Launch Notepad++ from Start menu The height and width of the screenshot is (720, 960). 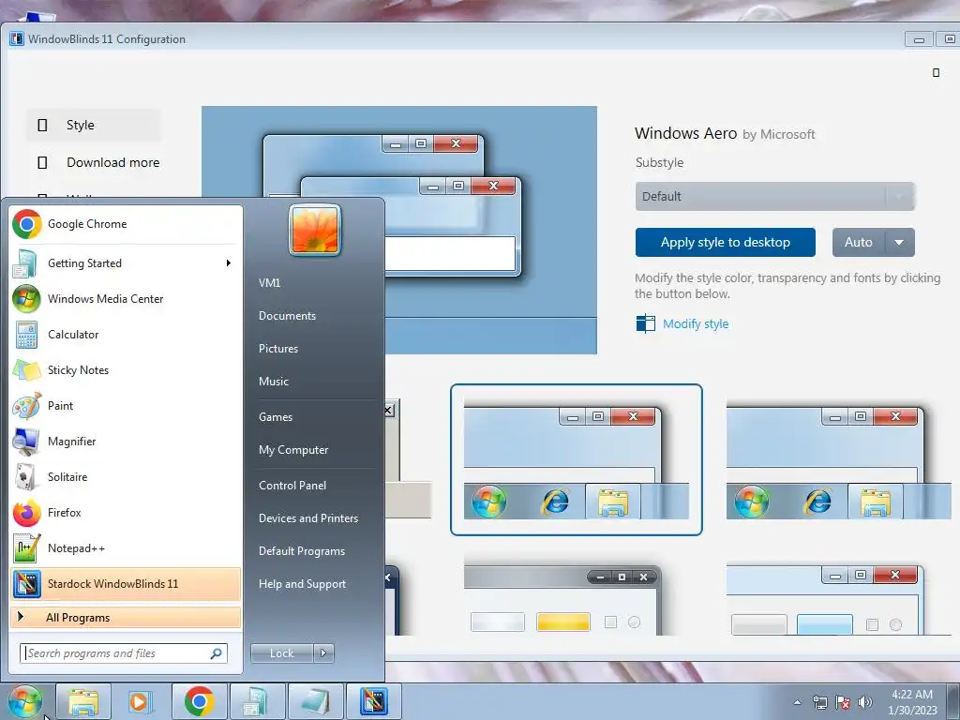pyautogui.click(x=126, y=547)
